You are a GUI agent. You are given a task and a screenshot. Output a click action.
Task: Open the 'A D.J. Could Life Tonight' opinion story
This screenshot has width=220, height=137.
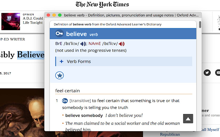[33, 20]
